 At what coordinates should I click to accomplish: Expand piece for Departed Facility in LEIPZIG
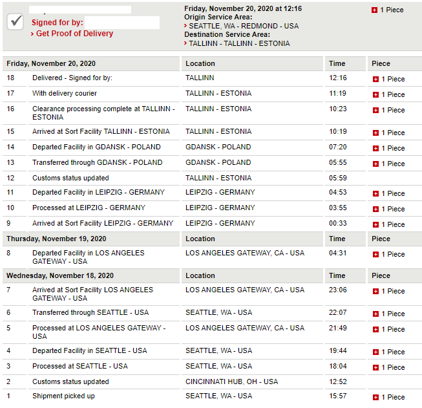(x=375, y=193)
